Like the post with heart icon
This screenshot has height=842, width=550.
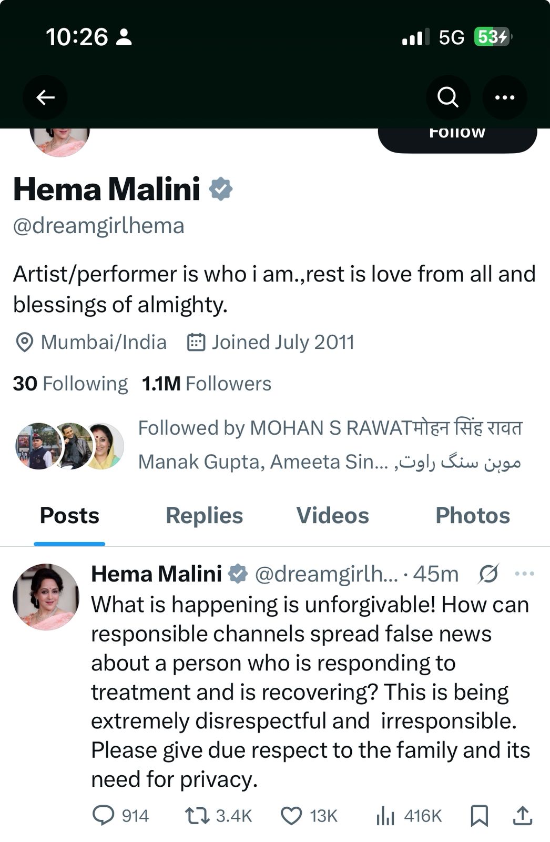[291, 816]
